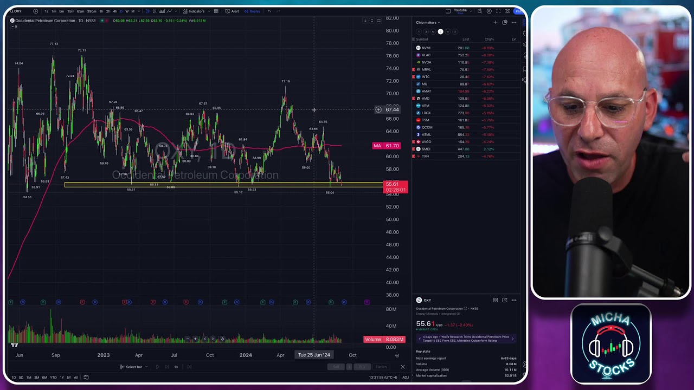Select the 5Y date range
Screen dimensions: 694x390
pos(69,378)
